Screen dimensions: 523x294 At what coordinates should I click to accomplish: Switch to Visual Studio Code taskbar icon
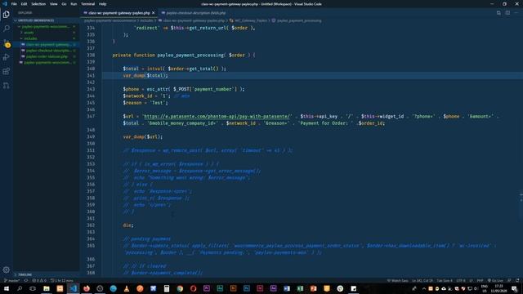point(73,288)
